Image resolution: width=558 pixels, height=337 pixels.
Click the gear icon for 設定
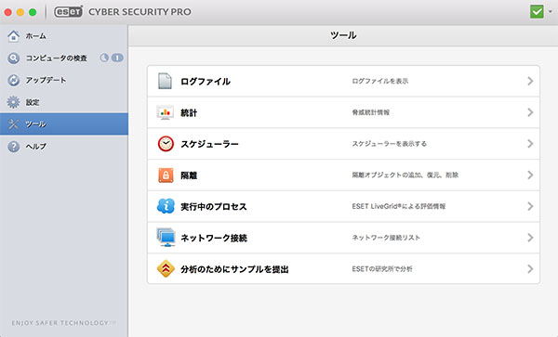tap(14, 102)
